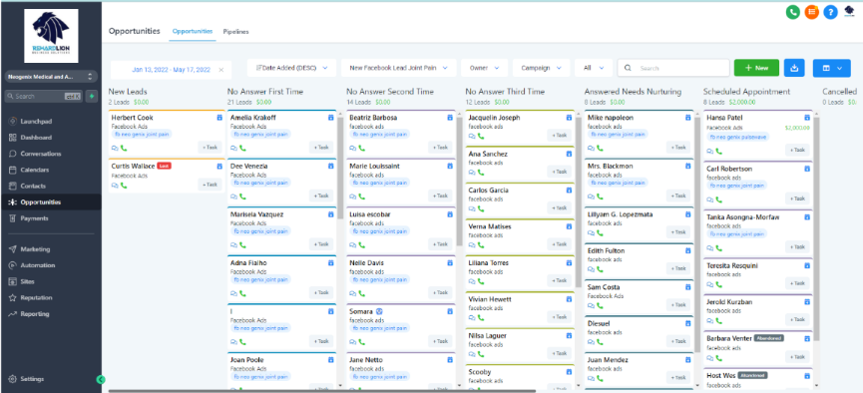
Task: Open the All status dropdown
Action: tap(594, 68)
